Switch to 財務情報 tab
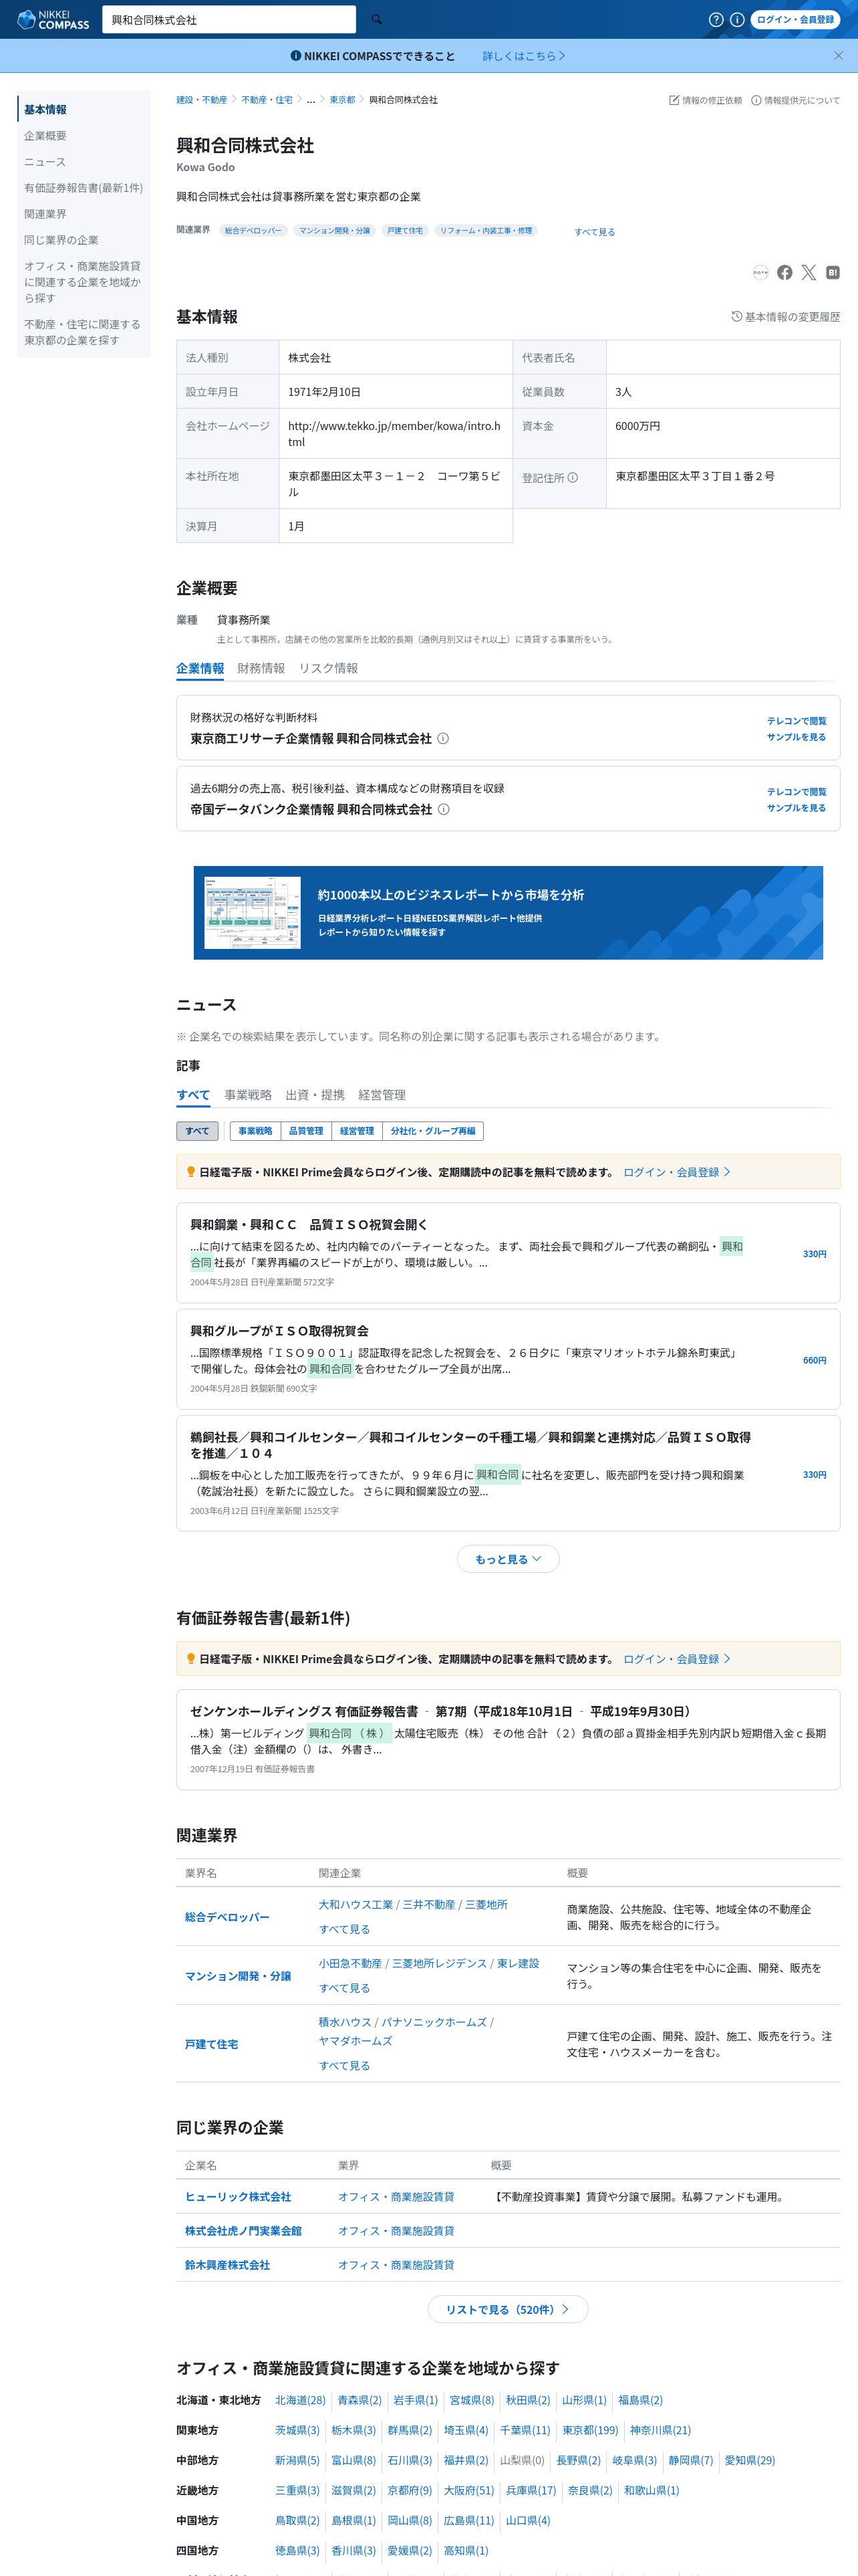This screenshot has height=2576, width=858. pos(261,669)
